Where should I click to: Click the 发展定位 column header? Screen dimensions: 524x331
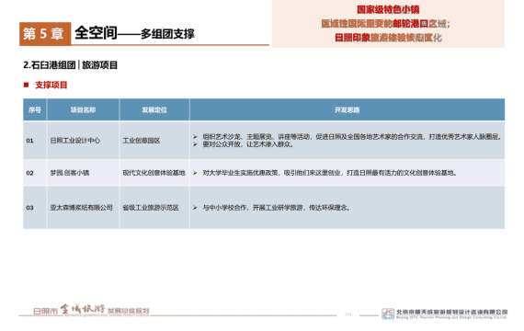click(x=154, y=109)
